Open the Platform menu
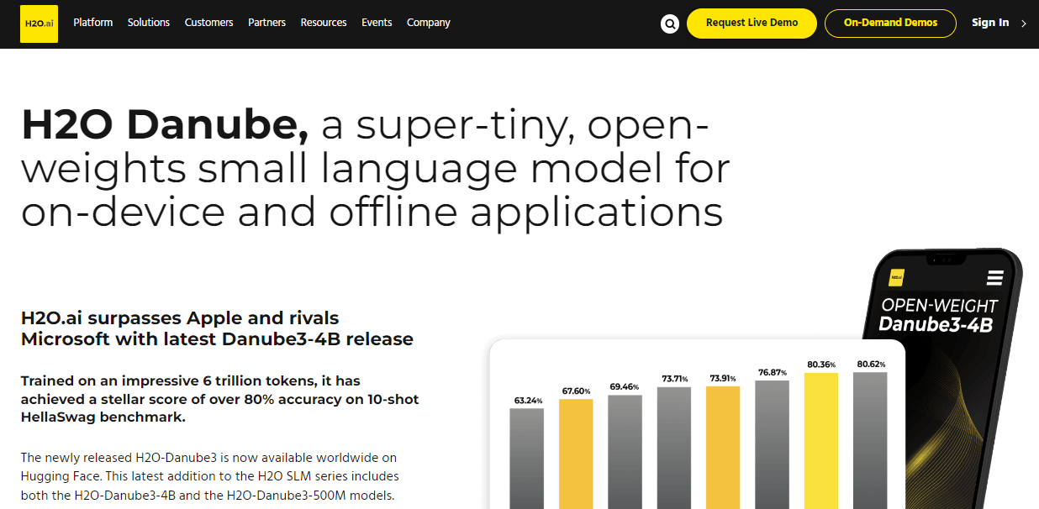The width and height of the screenshot is (1039, 509). [x=92, y=23]
